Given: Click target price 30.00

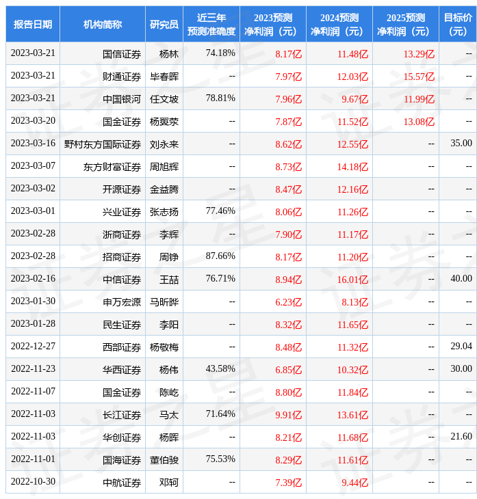Looking at the screenshot, I should pos(461,368).
